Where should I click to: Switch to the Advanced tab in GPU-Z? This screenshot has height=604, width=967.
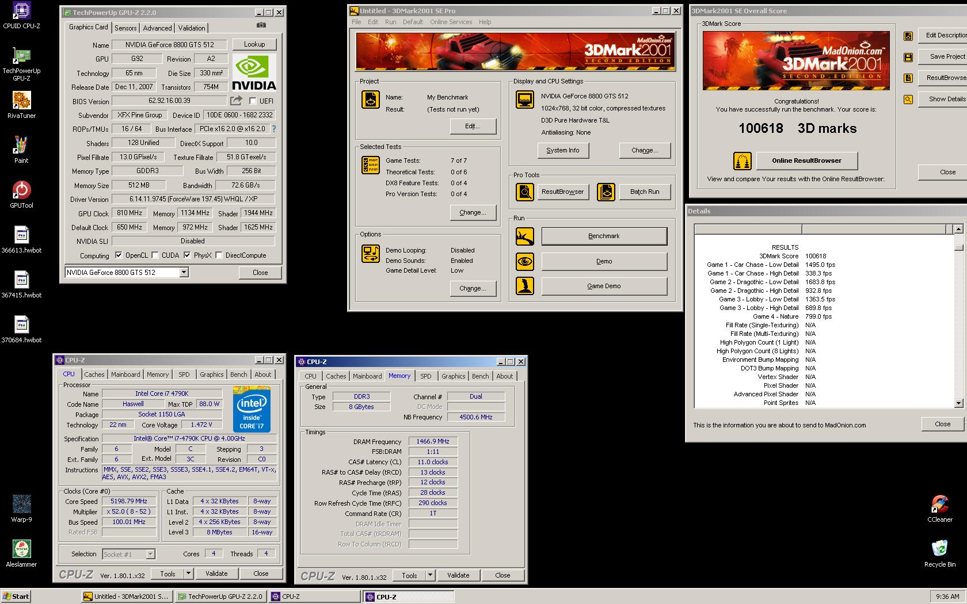(x=157, y=28)
